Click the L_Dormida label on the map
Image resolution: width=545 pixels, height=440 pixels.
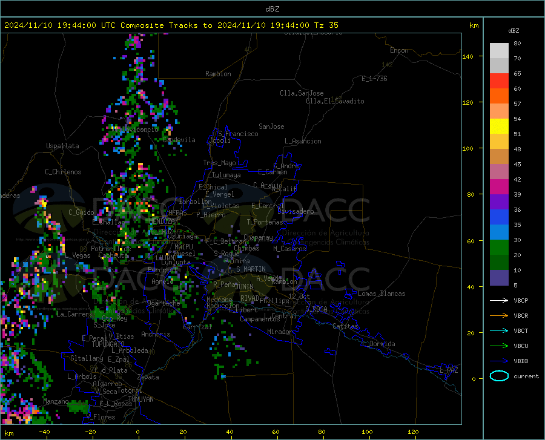pyautogui.click(x=378, y=344)
